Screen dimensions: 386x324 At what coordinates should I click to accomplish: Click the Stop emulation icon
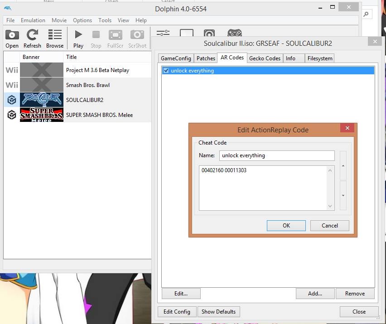96,39
